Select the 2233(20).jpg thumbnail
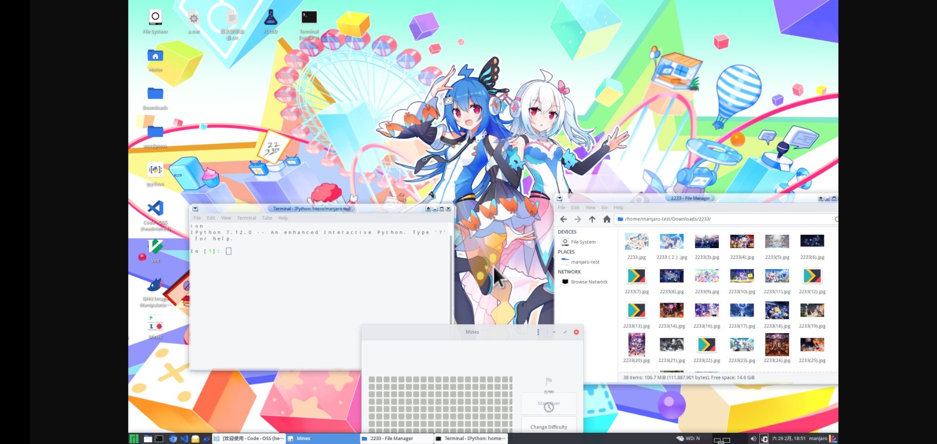Image resolution: width=937 pixels, height=444 pixels. pos(636,344)
